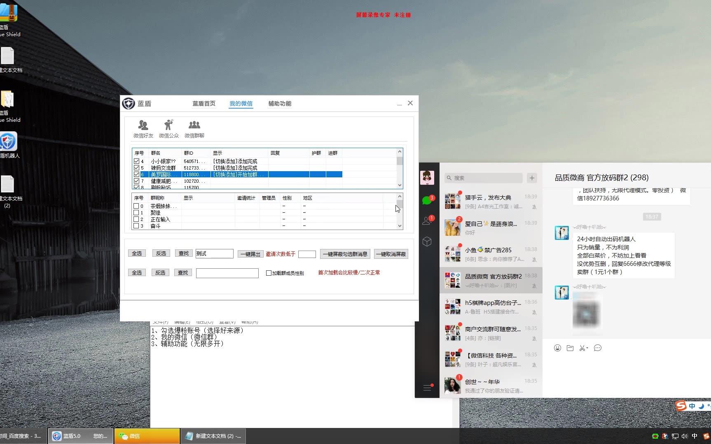Viewport: 711px width, 444px height.
Task: Open 微信群聊 icon in 蓝盾 window
Action: click(194, 129)
